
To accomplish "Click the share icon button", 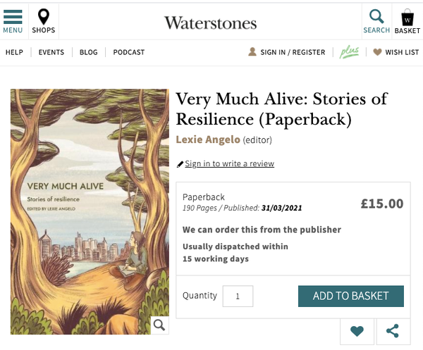I will pos(393,331).
